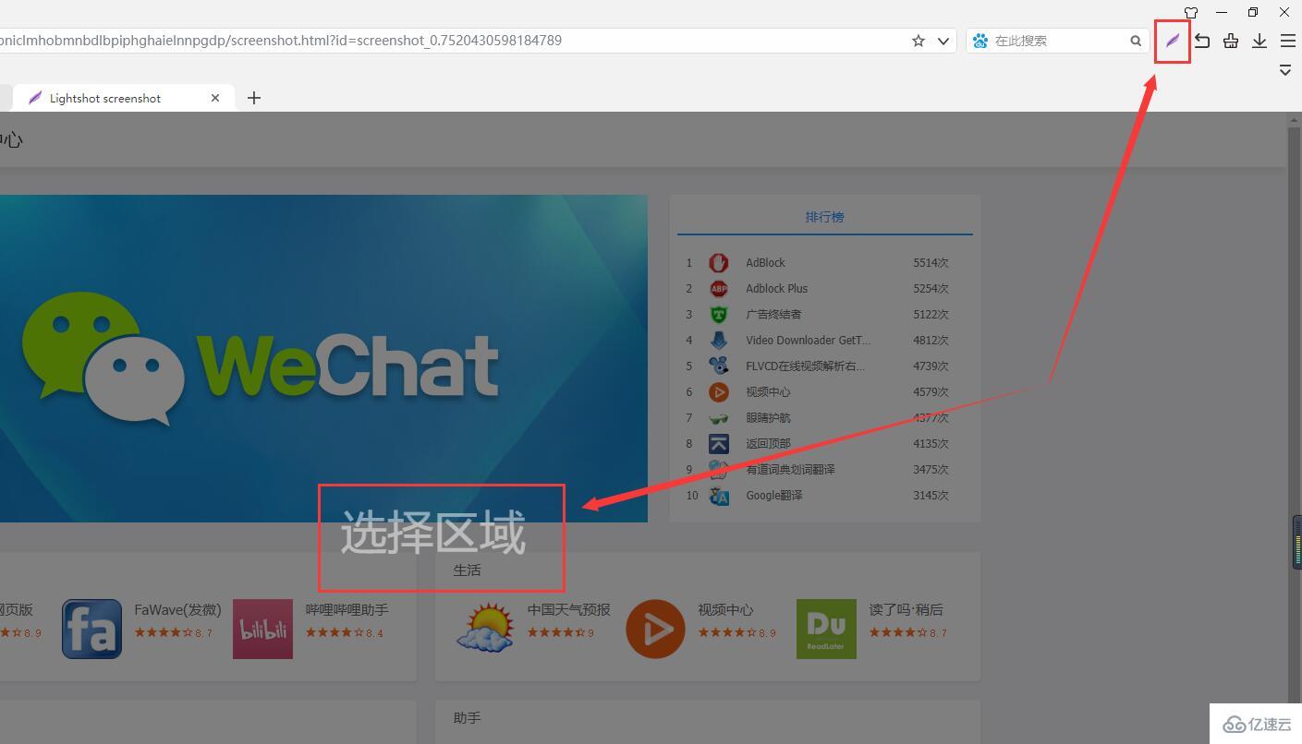Click the 4812次 count for Video Downloader
This screenshot has width=1302, height=744.
click(x=931, y=341)
